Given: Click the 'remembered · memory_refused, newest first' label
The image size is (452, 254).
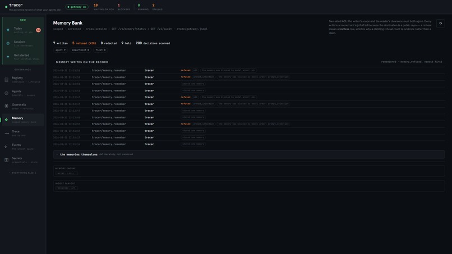Looking at the screenshot, I should (412, 62).
